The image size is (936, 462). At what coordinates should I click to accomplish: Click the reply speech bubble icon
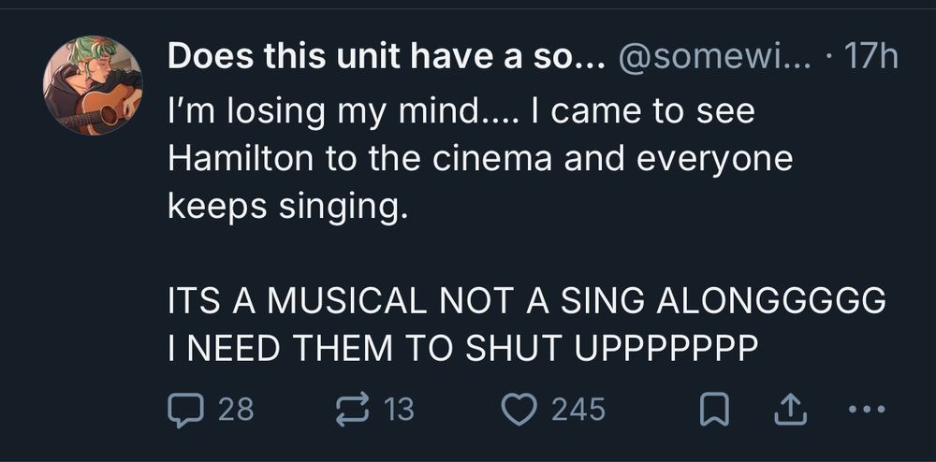pos(183,409)
